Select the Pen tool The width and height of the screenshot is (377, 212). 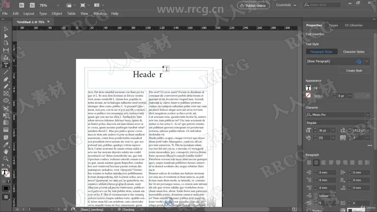(x=6, y=79)
